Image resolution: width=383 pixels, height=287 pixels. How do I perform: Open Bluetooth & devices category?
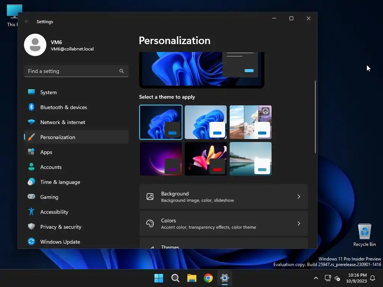tap(76, 107)
